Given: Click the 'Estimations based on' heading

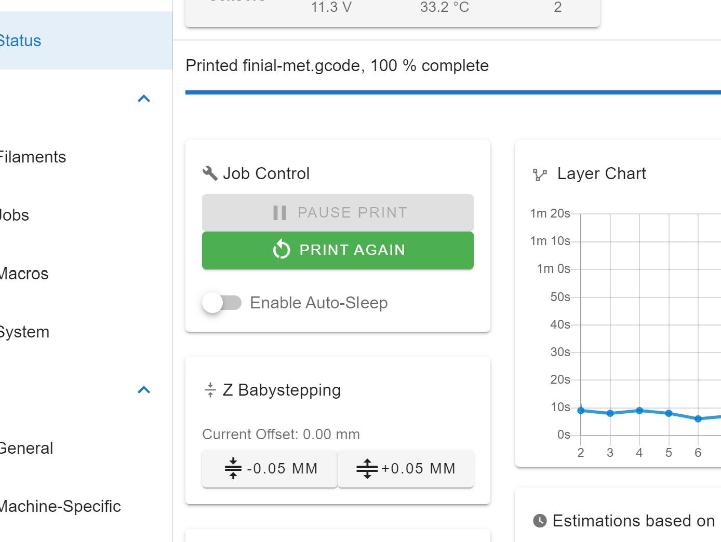Looking at the screenshot, I should click(634, 521).
